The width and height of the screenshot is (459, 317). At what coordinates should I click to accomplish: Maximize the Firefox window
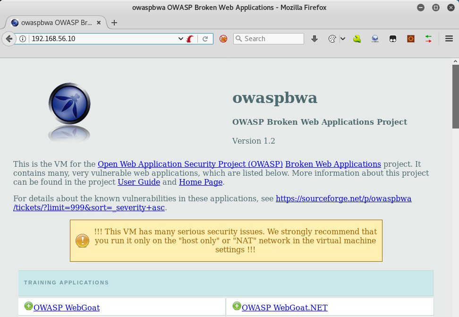point(436,8)
